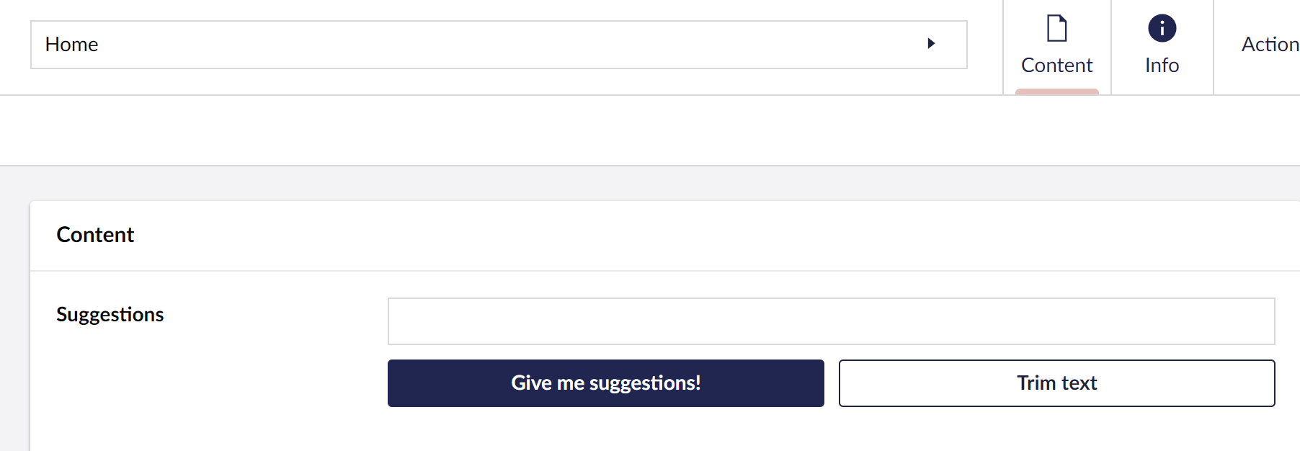Focus the Suggestions text input
Image resolution: width=1300 pixels, height=451 pixels.
pyautogui.click(x=831, y=321)
